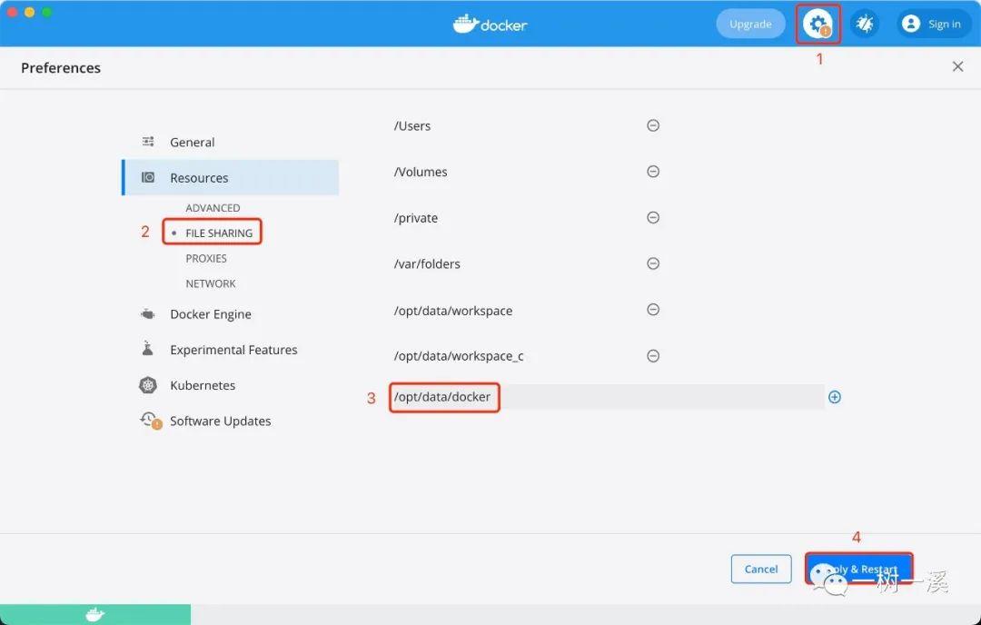The height and width of the screenshot is (625, 981).
Task: Click the General sliders icon
Action: pos(148,142)
